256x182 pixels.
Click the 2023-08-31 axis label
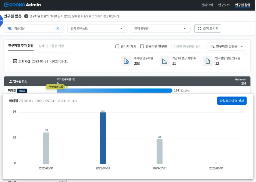[216, 168]
